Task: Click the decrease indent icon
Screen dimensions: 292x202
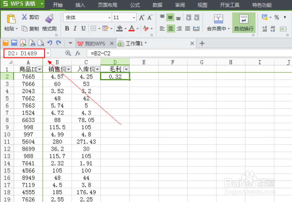Action: pos(189,18)
